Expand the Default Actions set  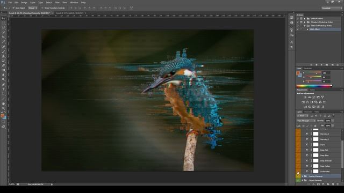tap(305, 19)
